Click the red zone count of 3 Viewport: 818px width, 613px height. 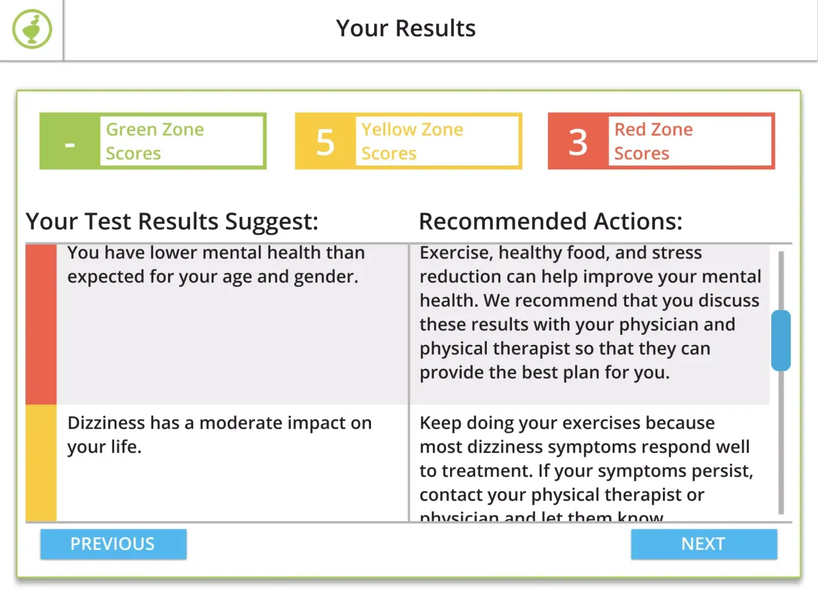click(x=578, y=142)
